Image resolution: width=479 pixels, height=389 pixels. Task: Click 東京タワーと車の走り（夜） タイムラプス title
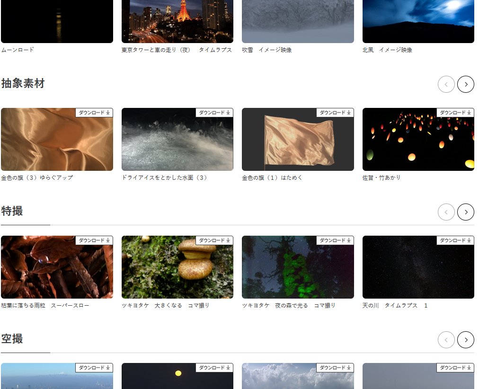click(x=177, y=50)
